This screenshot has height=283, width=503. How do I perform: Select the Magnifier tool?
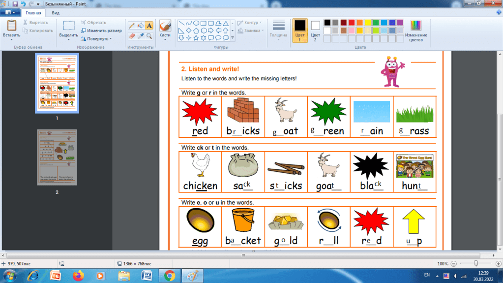[x=149, y=36]
